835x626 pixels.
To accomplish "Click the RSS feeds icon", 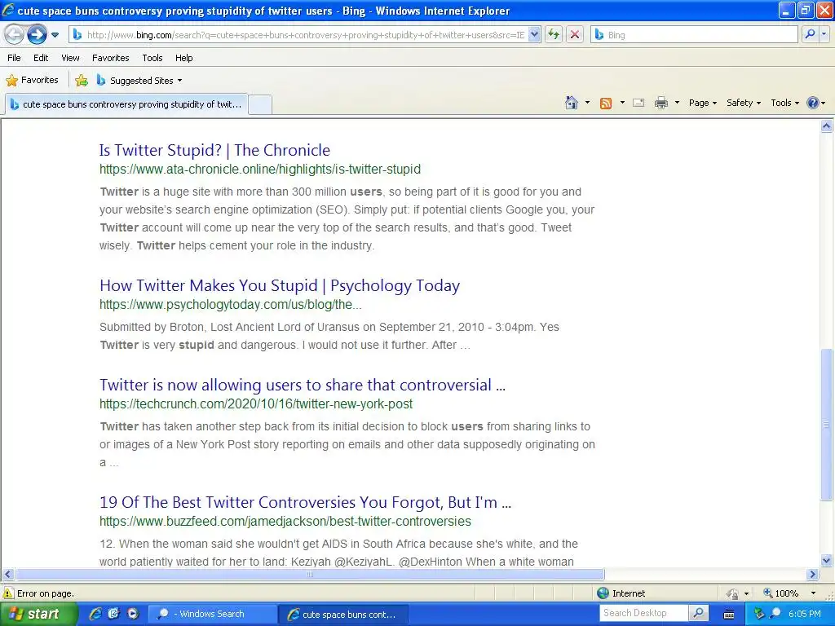I will (x=606, y=104).
